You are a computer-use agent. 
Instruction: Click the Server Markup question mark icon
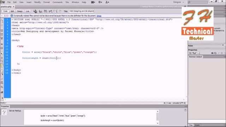[4, 112]
